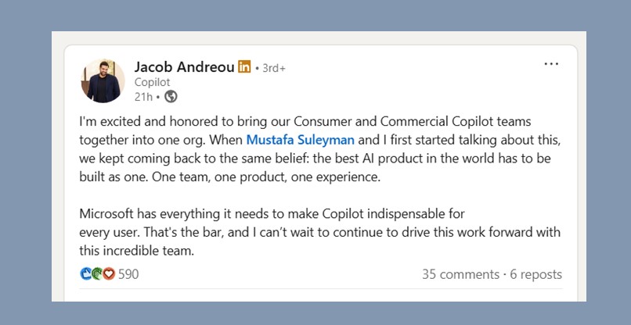The width and height of the screenshot is (631, 325).
Task: Open the three-dot post options menu
Action: pyautogui.click(x=551, y=64)
